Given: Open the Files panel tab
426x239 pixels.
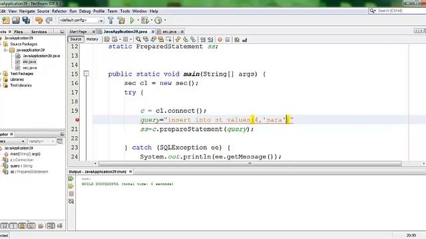Looking at the screenshot, I should tap(18, 32).
